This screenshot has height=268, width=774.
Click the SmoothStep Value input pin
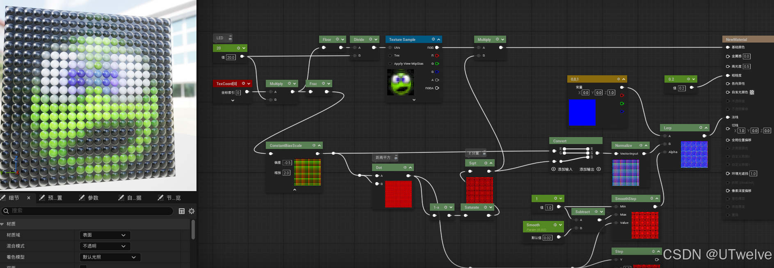(616, 223)
